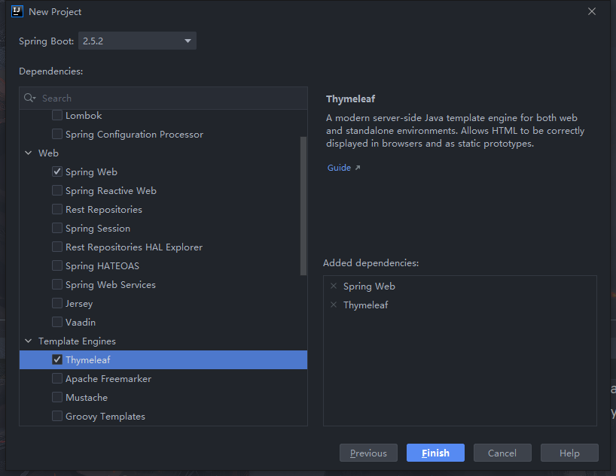
Task: Enable the Jersey dependency checkbox
Action: click(57, 303)
